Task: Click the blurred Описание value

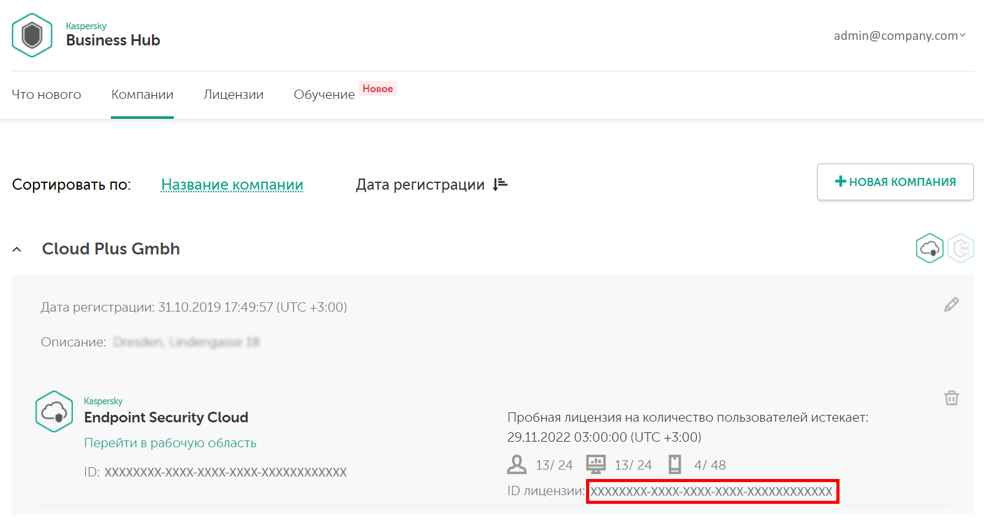Action: 186,342
